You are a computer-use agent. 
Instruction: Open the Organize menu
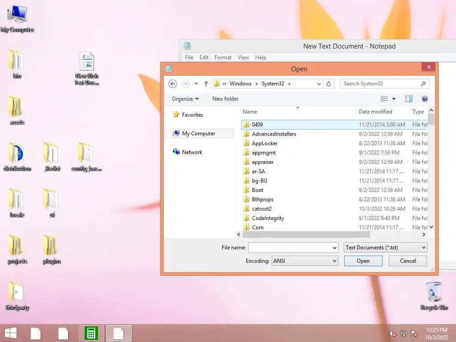click(x=185, y=99)
